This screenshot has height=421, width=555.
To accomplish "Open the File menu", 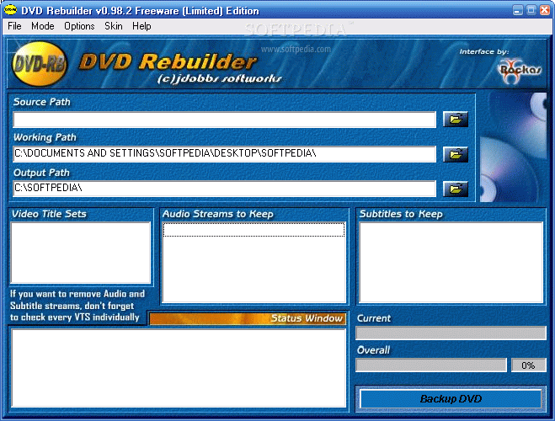I will click(x=14, y=26).
